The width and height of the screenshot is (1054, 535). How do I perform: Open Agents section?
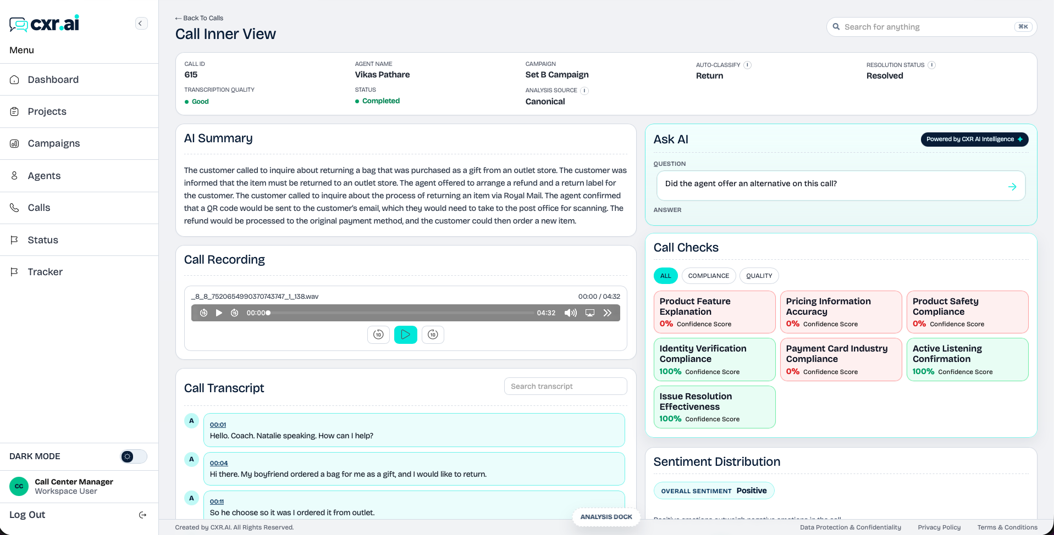pyautogui.click(x=79, y=176)
